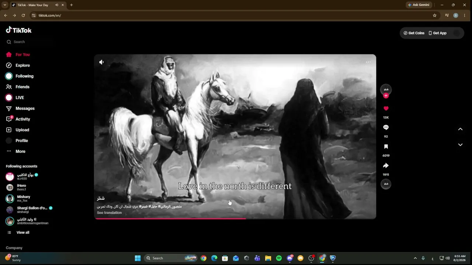
Task: Go to the next video
Action: [x=460, y=145]
